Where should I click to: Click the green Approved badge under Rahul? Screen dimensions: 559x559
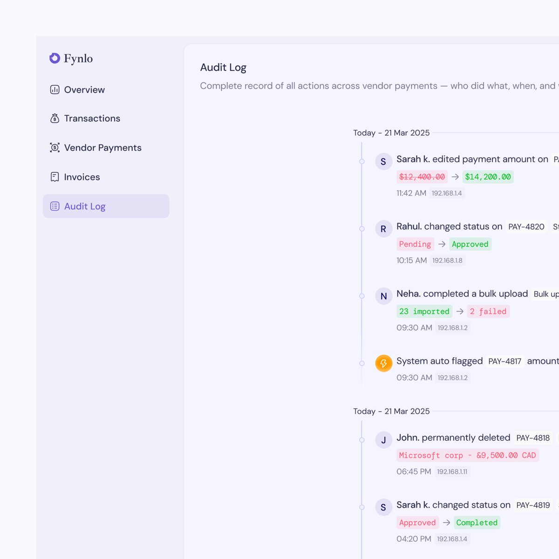[470, 244]
